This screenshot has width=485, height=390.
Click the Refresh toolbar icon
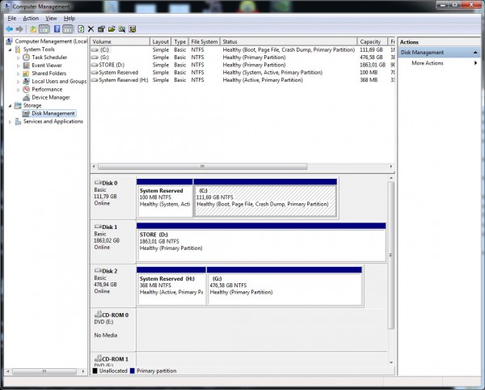click(81, 29)
